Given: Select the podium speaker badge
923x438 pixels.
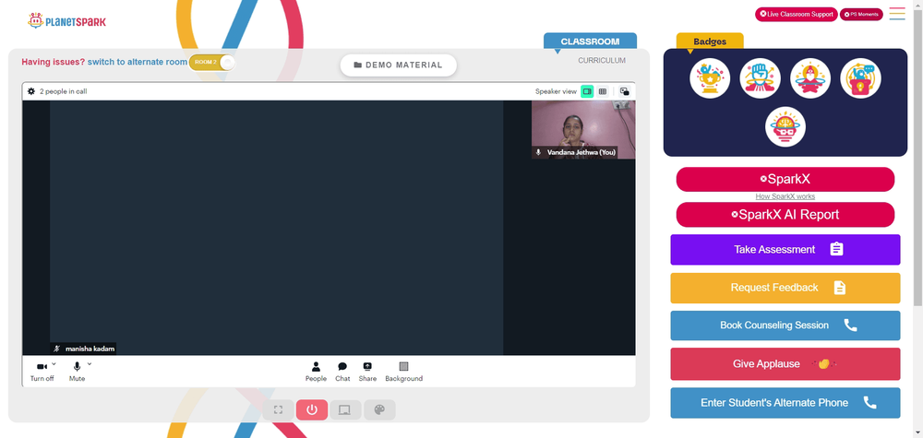Looking at the screenshot, I should pos(860,78).
